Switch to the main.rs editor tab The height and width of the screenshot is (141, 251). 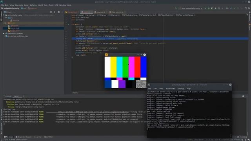tap(86, 12)
